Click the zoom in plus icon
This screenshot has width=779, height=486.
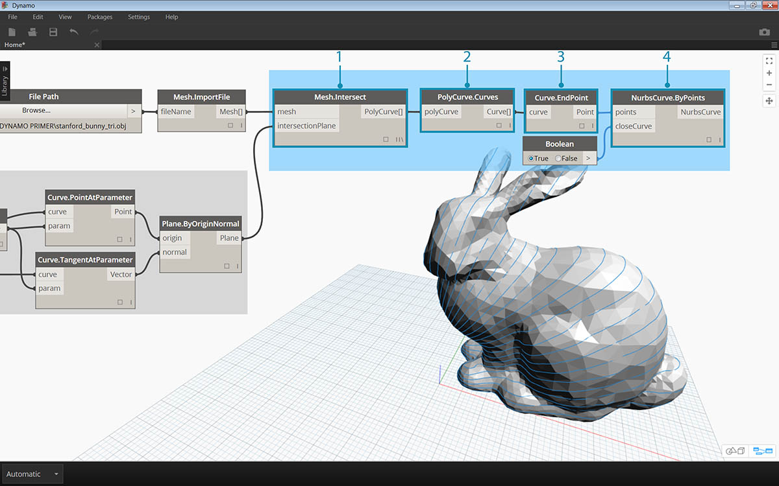769,73
